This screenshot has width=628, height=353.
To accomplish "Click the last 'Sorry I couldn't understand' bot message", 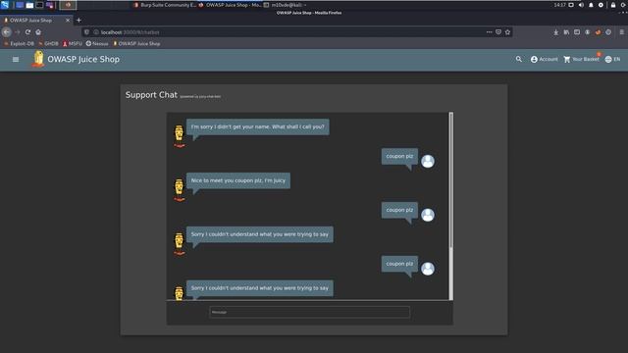I will click(x=259, y=287).
